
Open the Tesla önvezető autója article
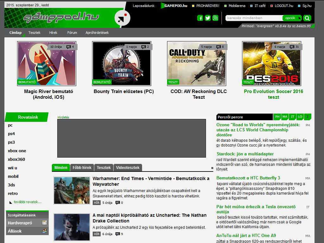click(x=256, y=209)
